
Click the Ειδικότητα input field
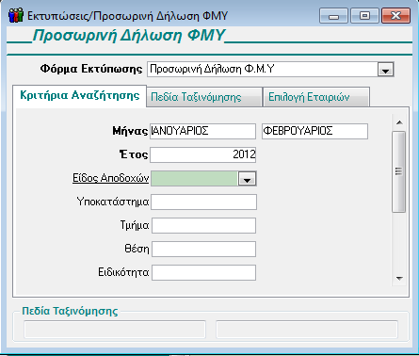pos(203,272)
